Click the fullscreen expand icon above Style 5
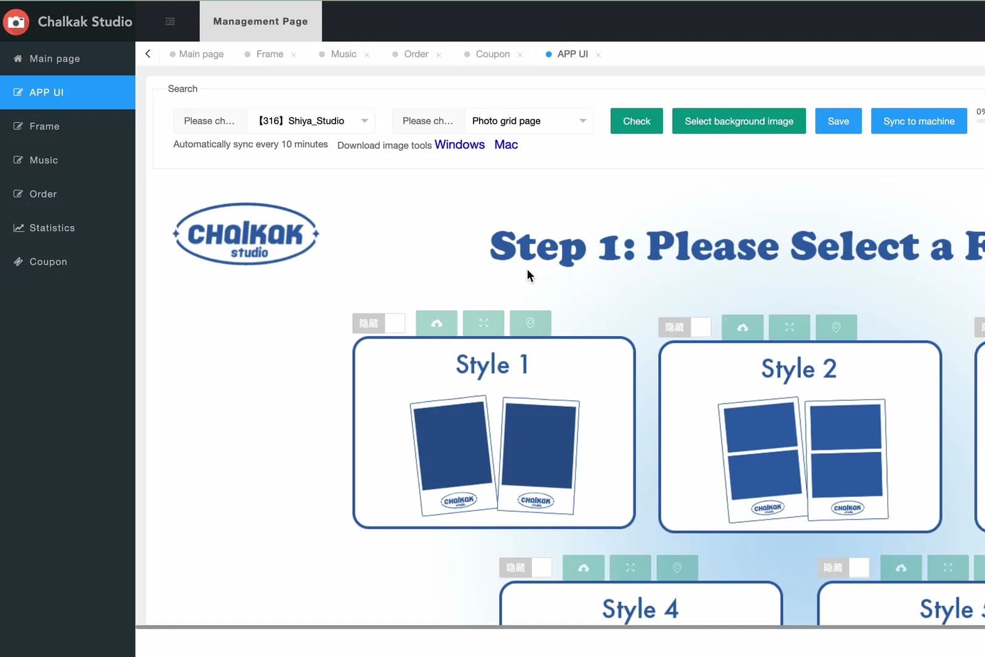Image resolution: width=985 pixels, height=657 pixels. 948,568
